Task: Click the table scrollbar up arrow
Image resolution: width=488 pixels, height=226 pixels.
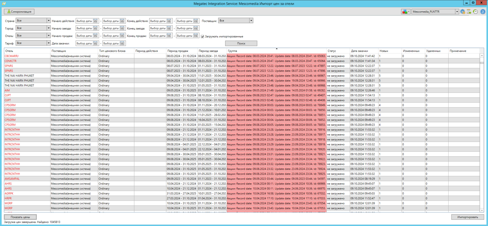Action: tap(482, 56)
